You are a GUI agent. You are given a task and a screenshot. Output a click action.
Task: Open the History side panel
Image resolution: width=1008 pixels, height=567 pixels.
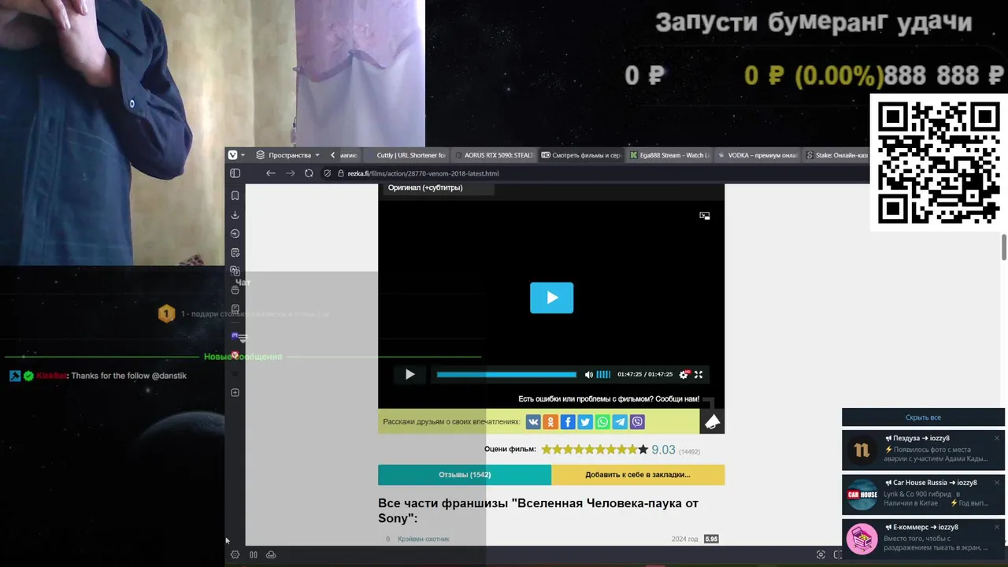235,234
